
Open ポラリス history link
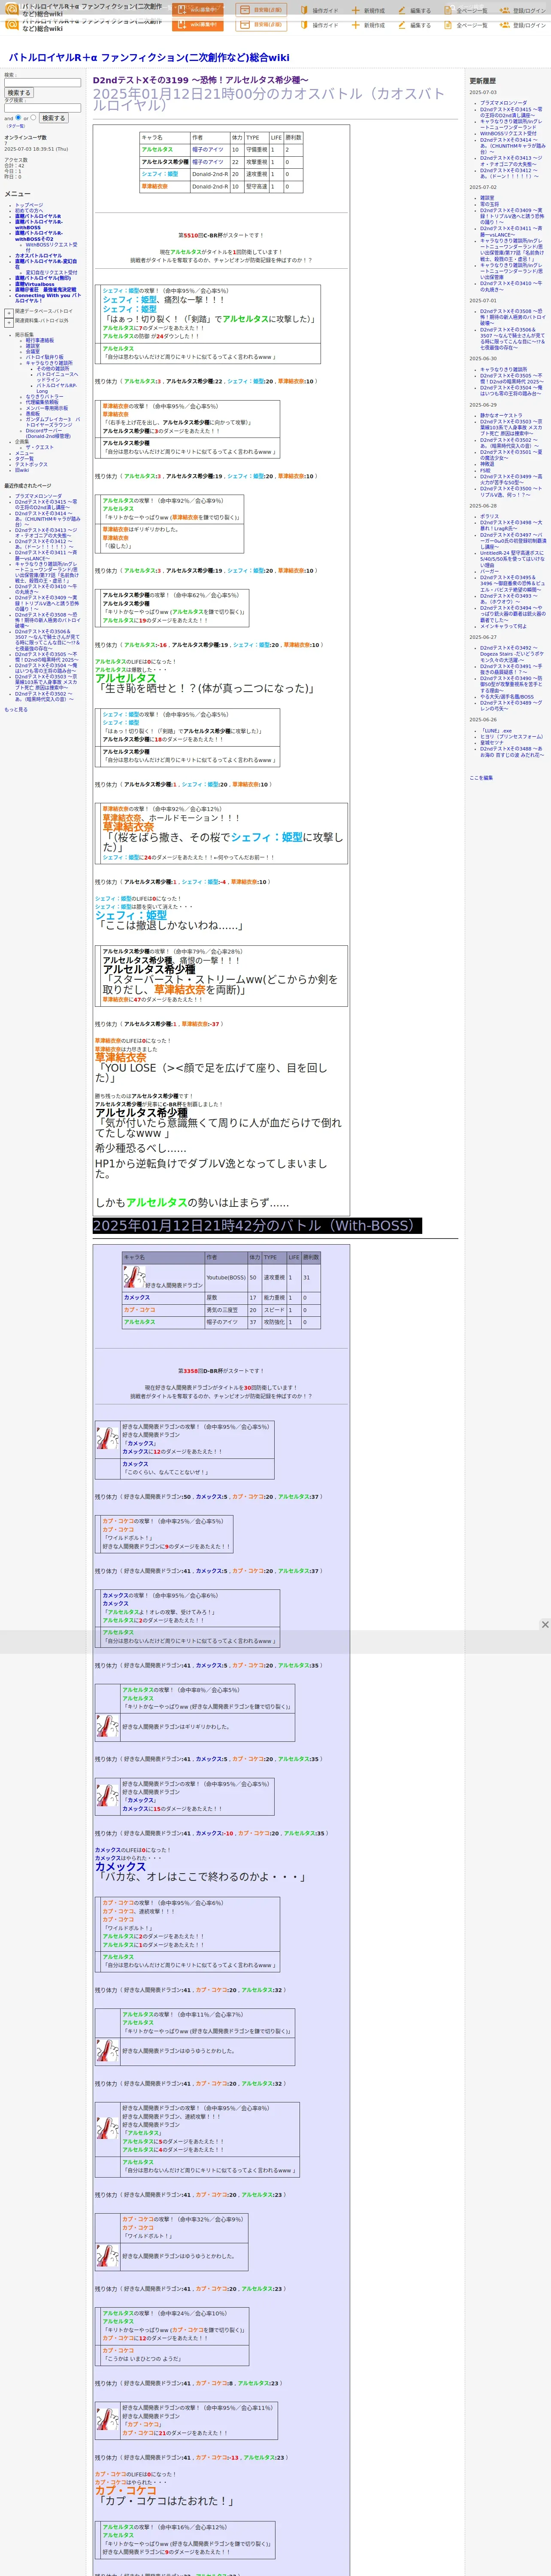click(x=489, y=516)
